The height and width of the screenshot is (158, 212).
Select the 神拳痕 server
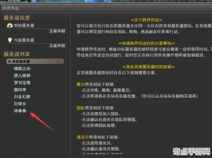(20, 111)
